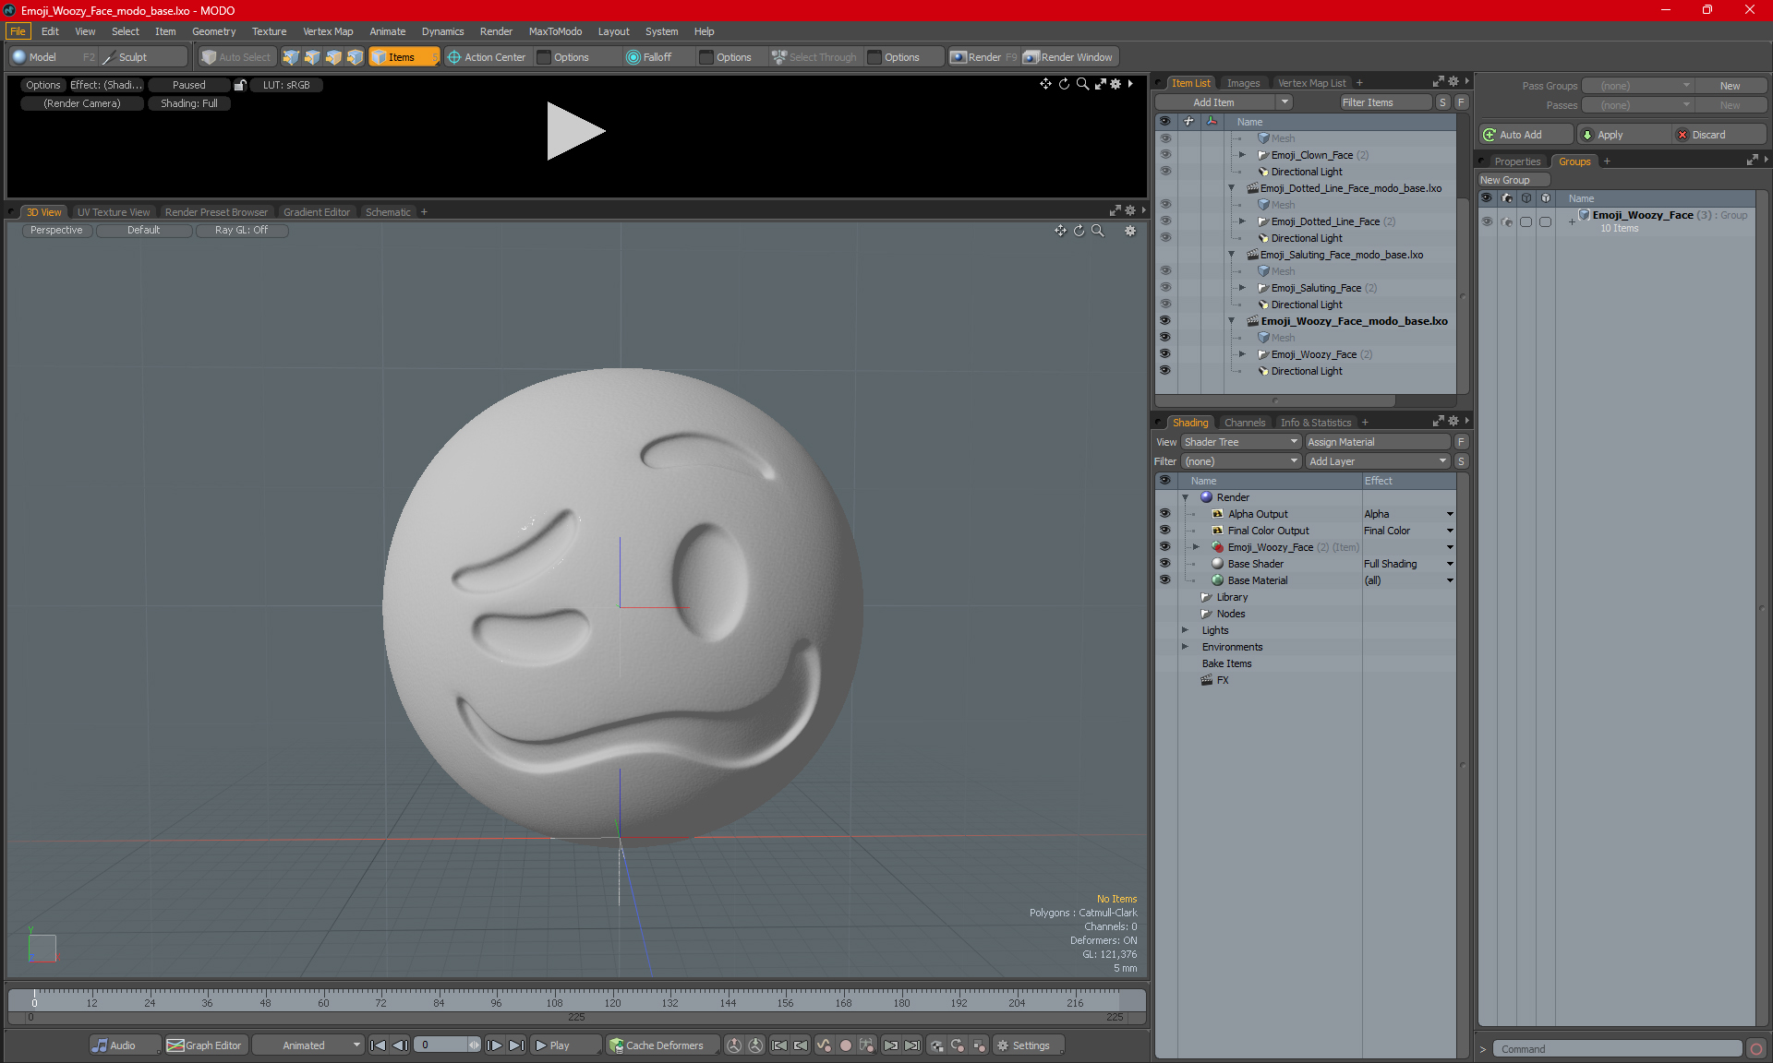
Task: Click preview pane zoom magnifier icon
Action: [x=1082, y=84]
